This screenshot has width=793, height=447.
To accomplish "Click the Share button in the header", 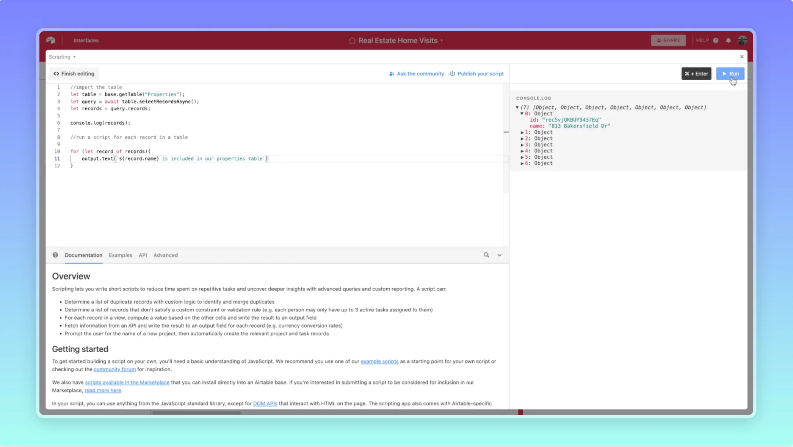I will [668, 40].
